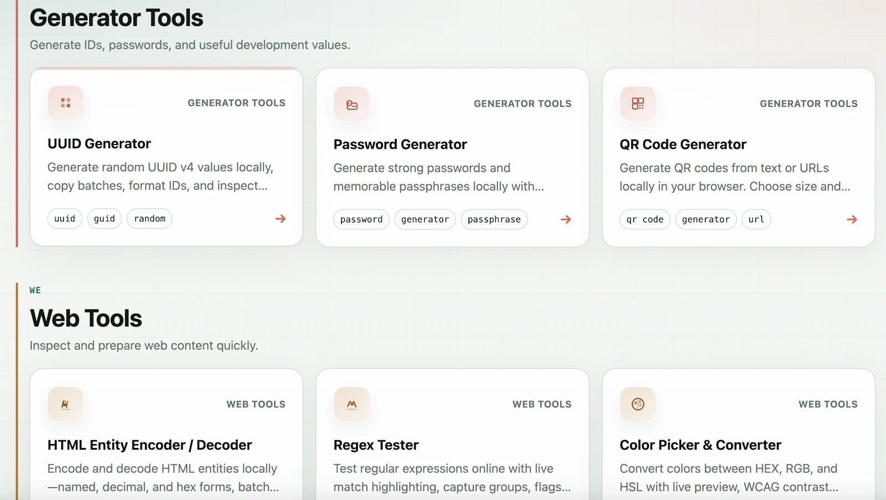Select the 'generator' tag on QR Code card
The height and width of the screenshot is (500, 886).
706,220
